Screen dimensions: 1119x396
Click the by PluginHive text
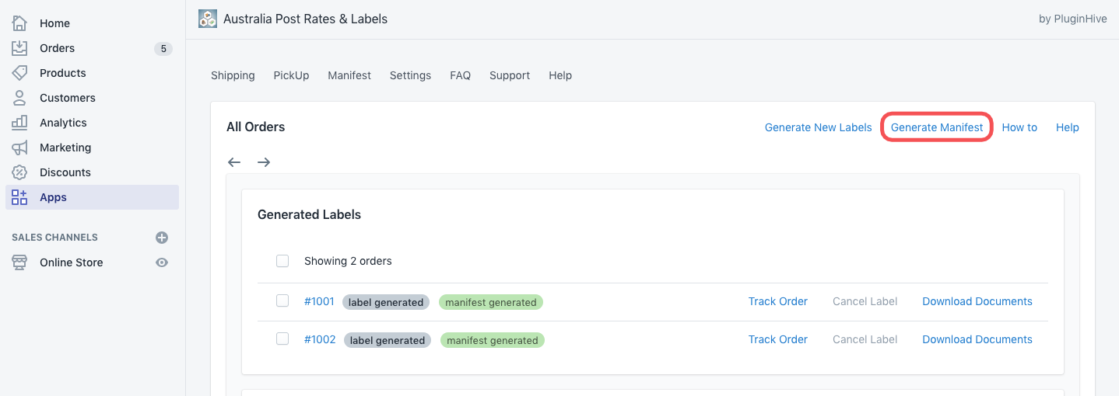(1072, 19)
